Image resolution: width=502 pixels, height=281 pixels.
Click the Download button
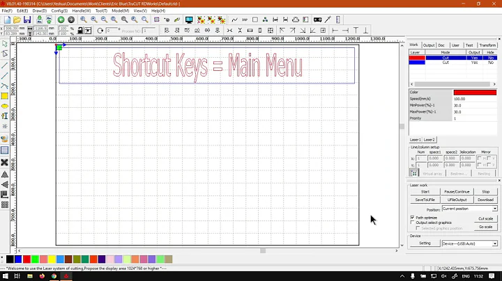tap(486, 200)
